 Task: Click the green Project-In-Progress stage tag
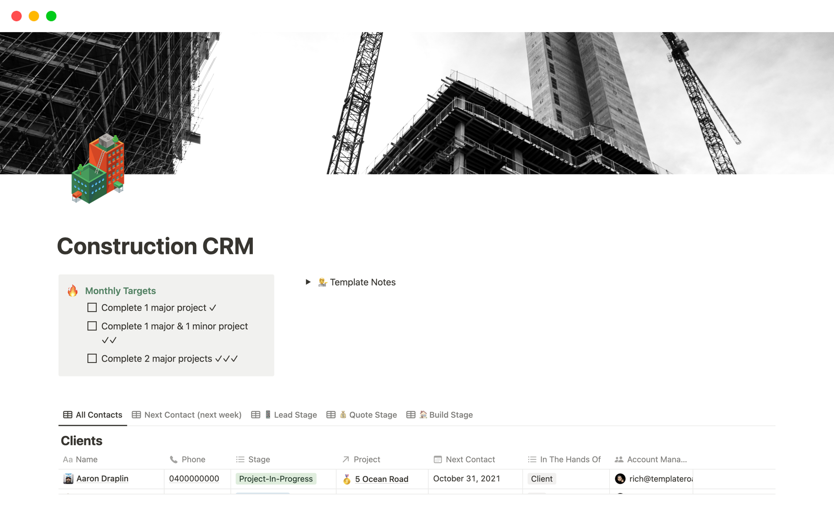pos(276,479)
